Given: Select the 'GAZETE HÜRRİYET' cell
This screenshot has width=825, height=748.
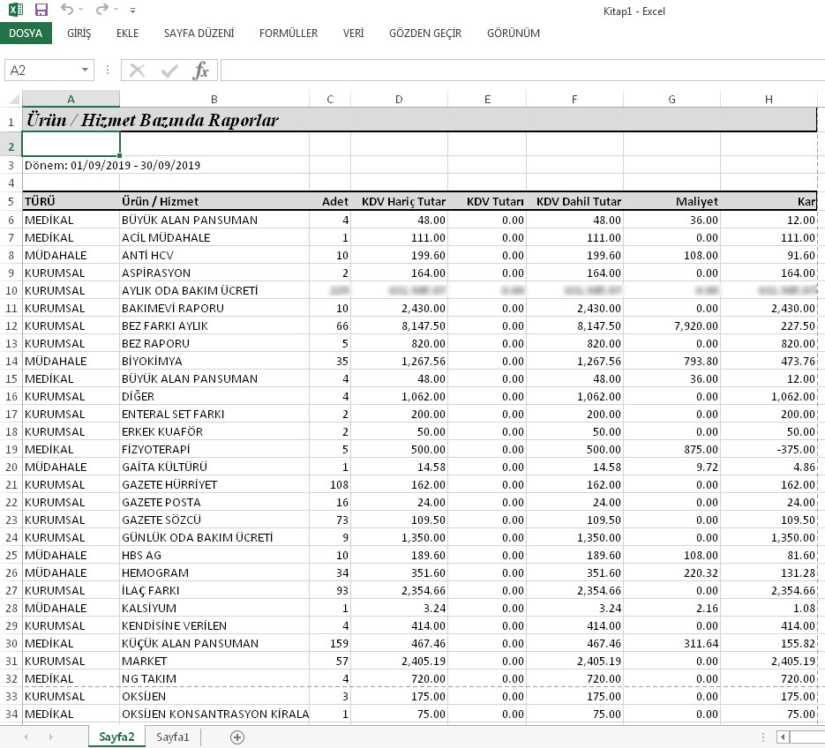Looking at the screenshot, I should click(214, 484).
